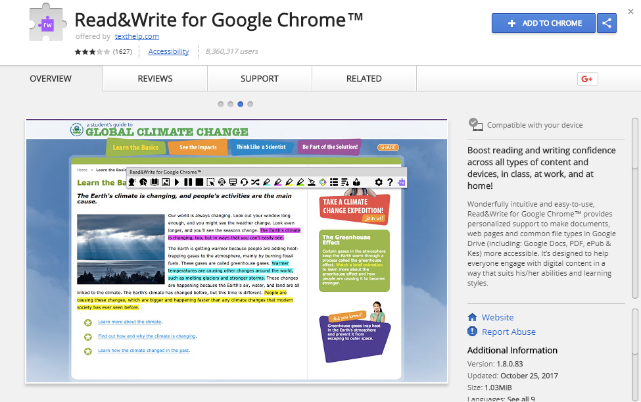Click the simplify page sort icon
The height and width of the screenshot is (402, 641).
(344, 182)
